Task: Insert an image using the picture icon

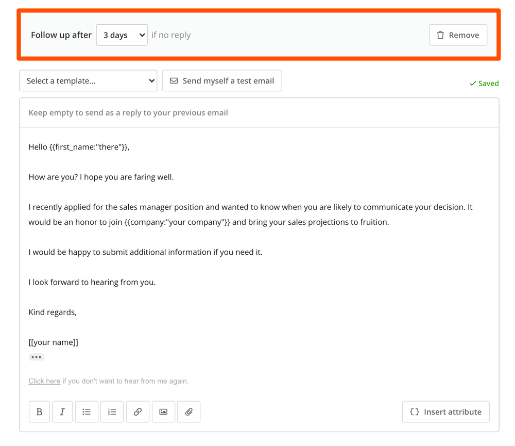Action: click(x=163, y=411)
